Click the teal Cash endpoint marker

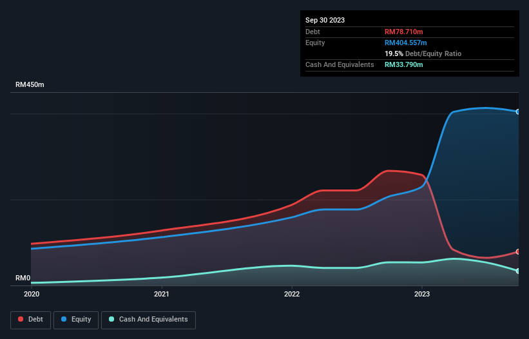tap(518, 271)
